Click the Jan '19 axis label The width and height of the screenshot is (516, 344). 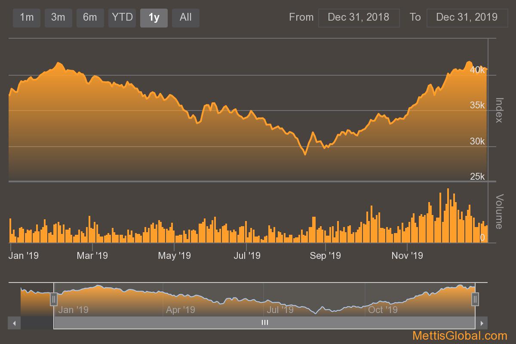24,255
